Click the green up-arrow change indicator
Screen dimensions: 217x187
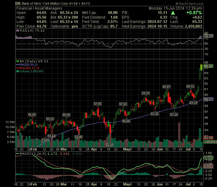(173, 13)
